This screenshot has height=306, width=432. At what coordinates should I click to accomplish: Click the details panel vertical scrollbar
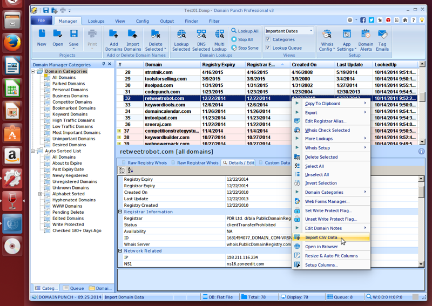(x=421, y=221)
